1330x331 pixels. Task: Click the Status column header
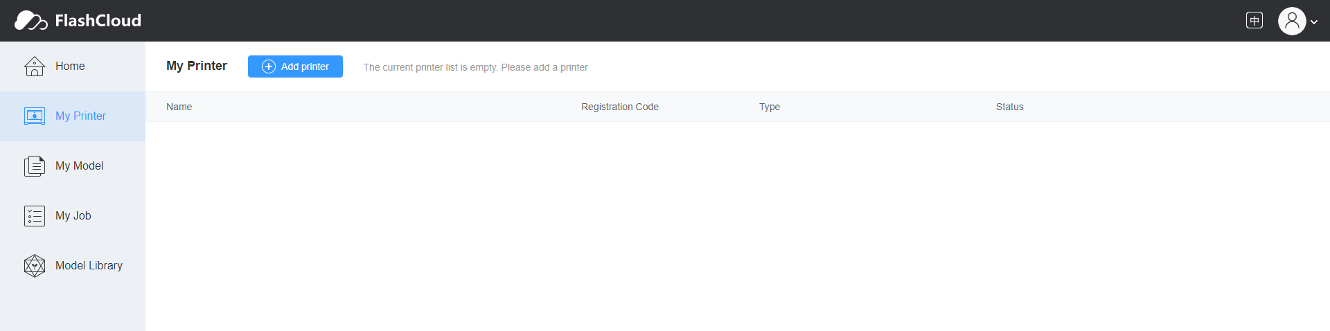[1009, 107]
